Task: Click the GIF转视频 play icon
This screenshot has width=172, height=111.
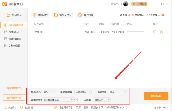Action: pos(6,46)
